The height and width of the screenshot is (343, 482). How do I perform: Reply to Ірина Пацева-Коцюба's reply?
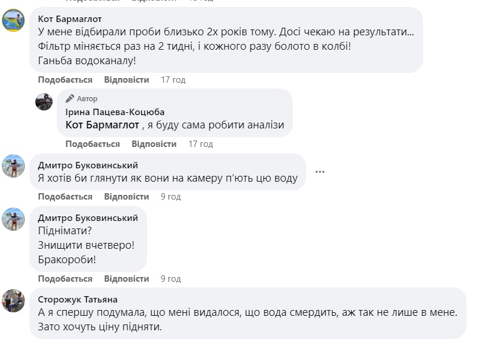153,144
